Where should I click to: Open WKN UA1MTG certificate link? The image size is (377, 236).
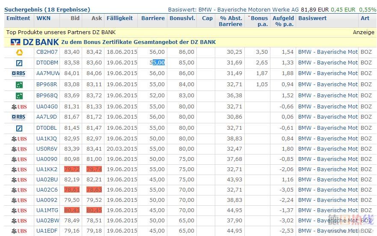point(47,210)
